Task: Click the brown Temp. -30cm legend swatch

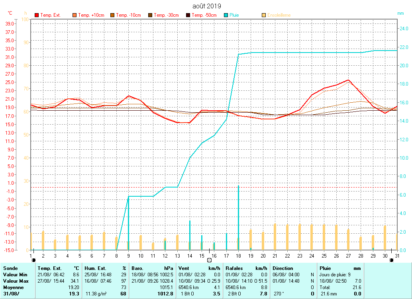Action: pos(150,15)
